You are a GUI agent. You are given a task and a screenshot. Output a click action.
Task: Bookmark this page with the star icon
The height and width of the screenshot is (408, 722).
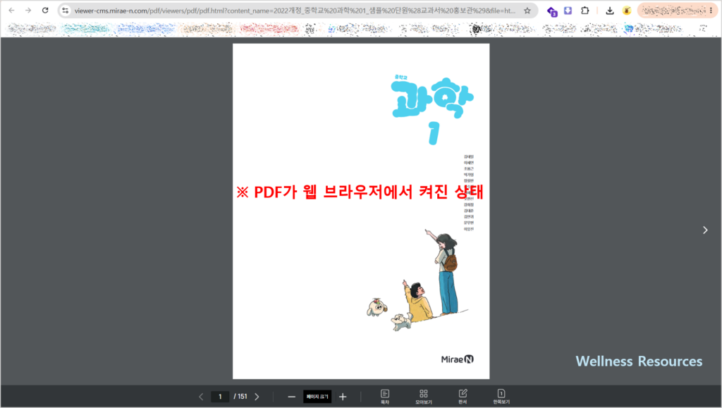pyautogui.click(x=527, y=10)
